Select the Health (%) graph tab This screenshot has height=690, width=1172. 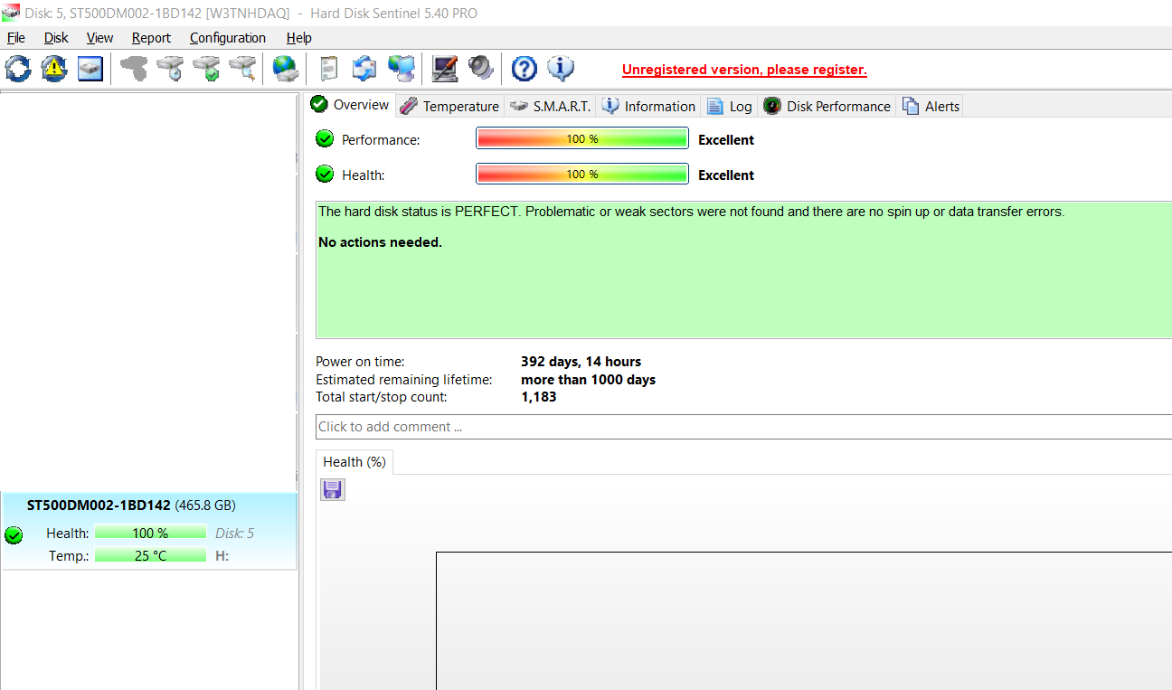pyautogui.click(x=354, y=462)
